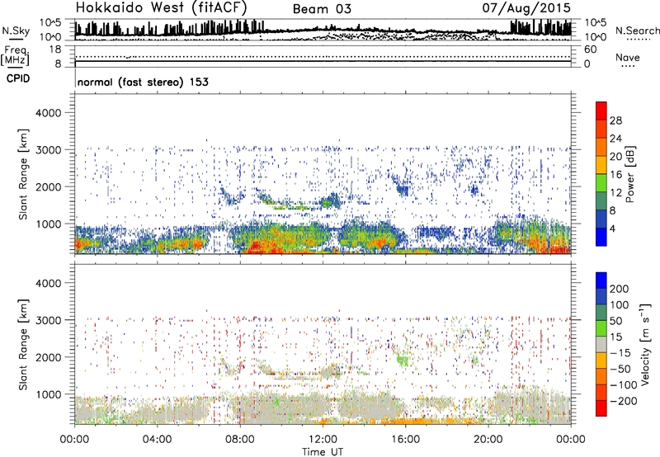This screenshot has height=457, width=660.
Task: Click the orange negative velocity band near 16:00
Action: point(415,421)
